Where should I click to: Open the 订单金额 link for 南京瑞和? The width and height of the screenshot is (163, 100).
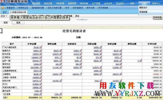tap(36, 68)
